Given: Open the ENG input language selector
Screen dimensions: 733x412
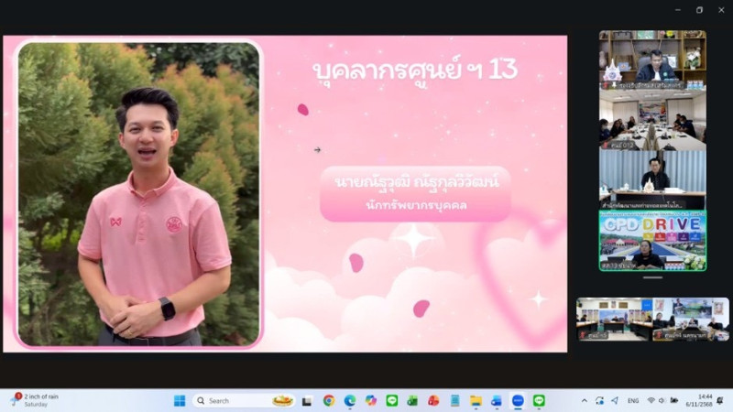Looking at the screenshot, I should tap(633, 401).
